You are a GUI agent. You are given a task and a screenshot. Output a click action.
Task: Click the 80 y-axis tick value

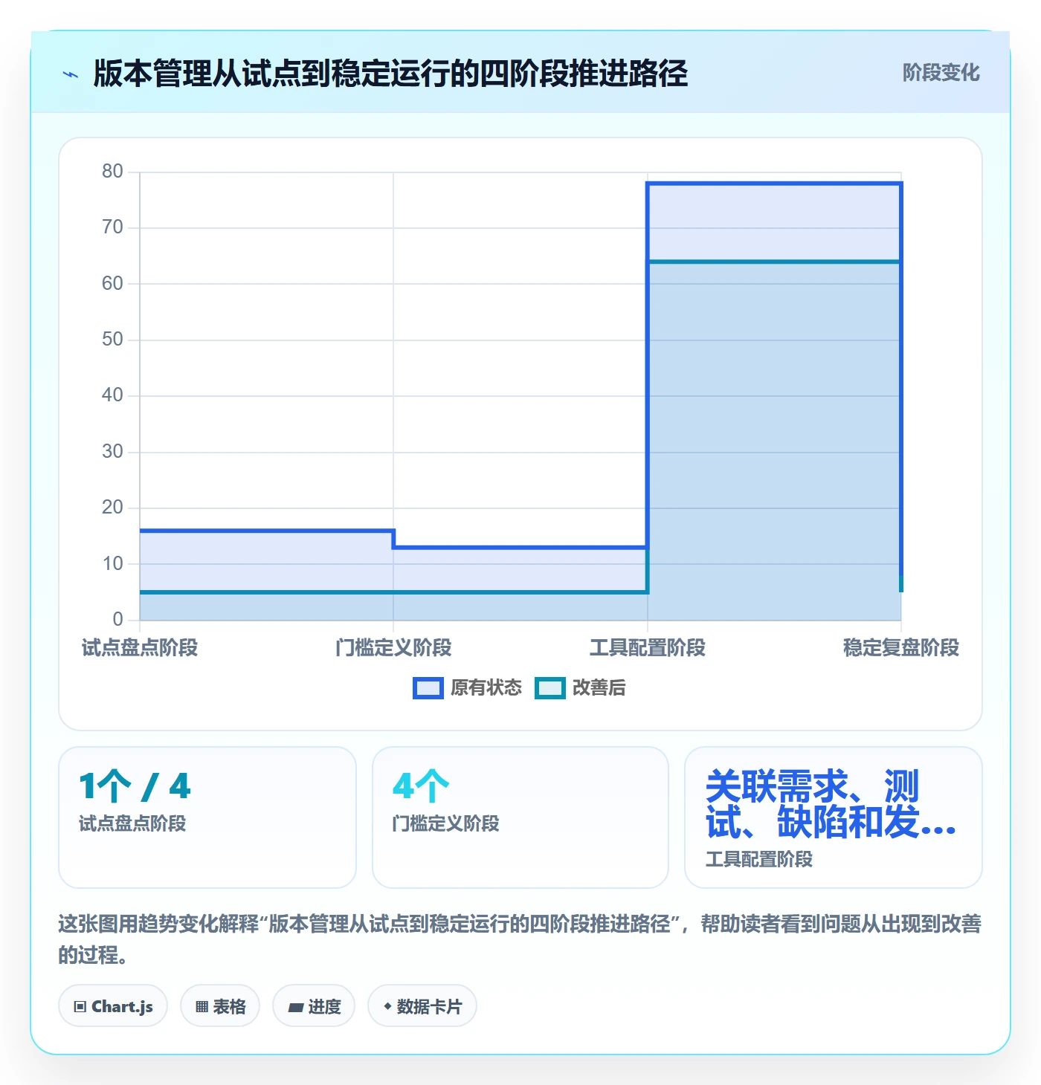coord(112,172)
